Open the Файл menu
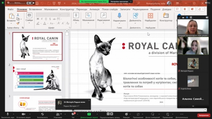The width and height of the screenshot is (212, 119). point(10,9)
